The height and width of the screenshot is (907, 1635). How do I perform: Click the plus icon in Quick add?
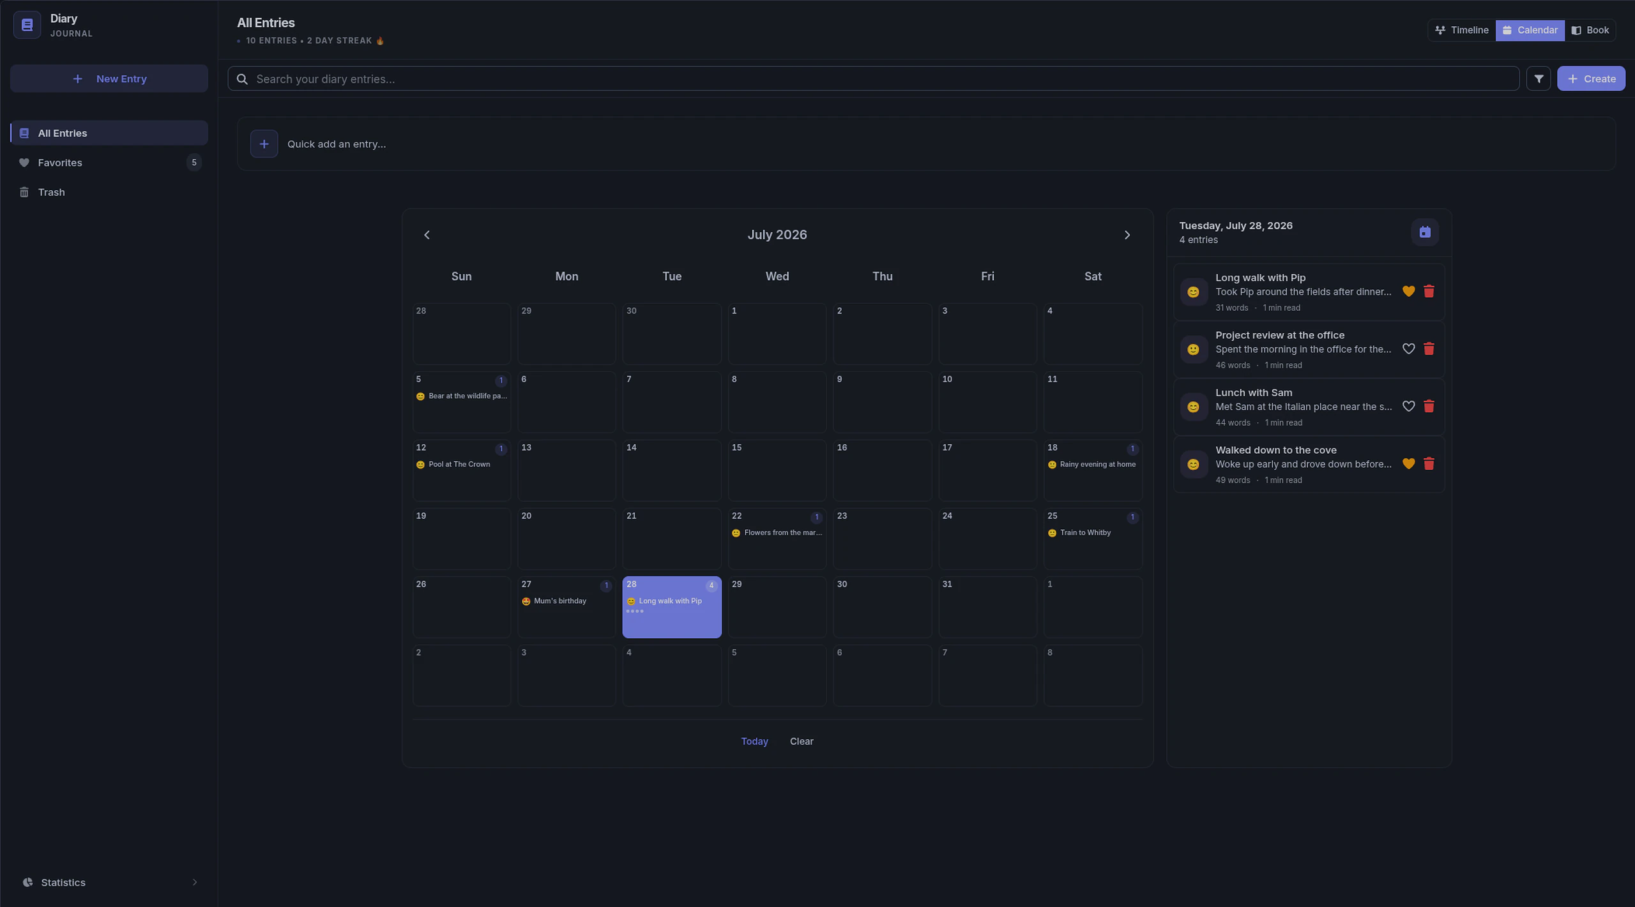[x=264, y=144]
